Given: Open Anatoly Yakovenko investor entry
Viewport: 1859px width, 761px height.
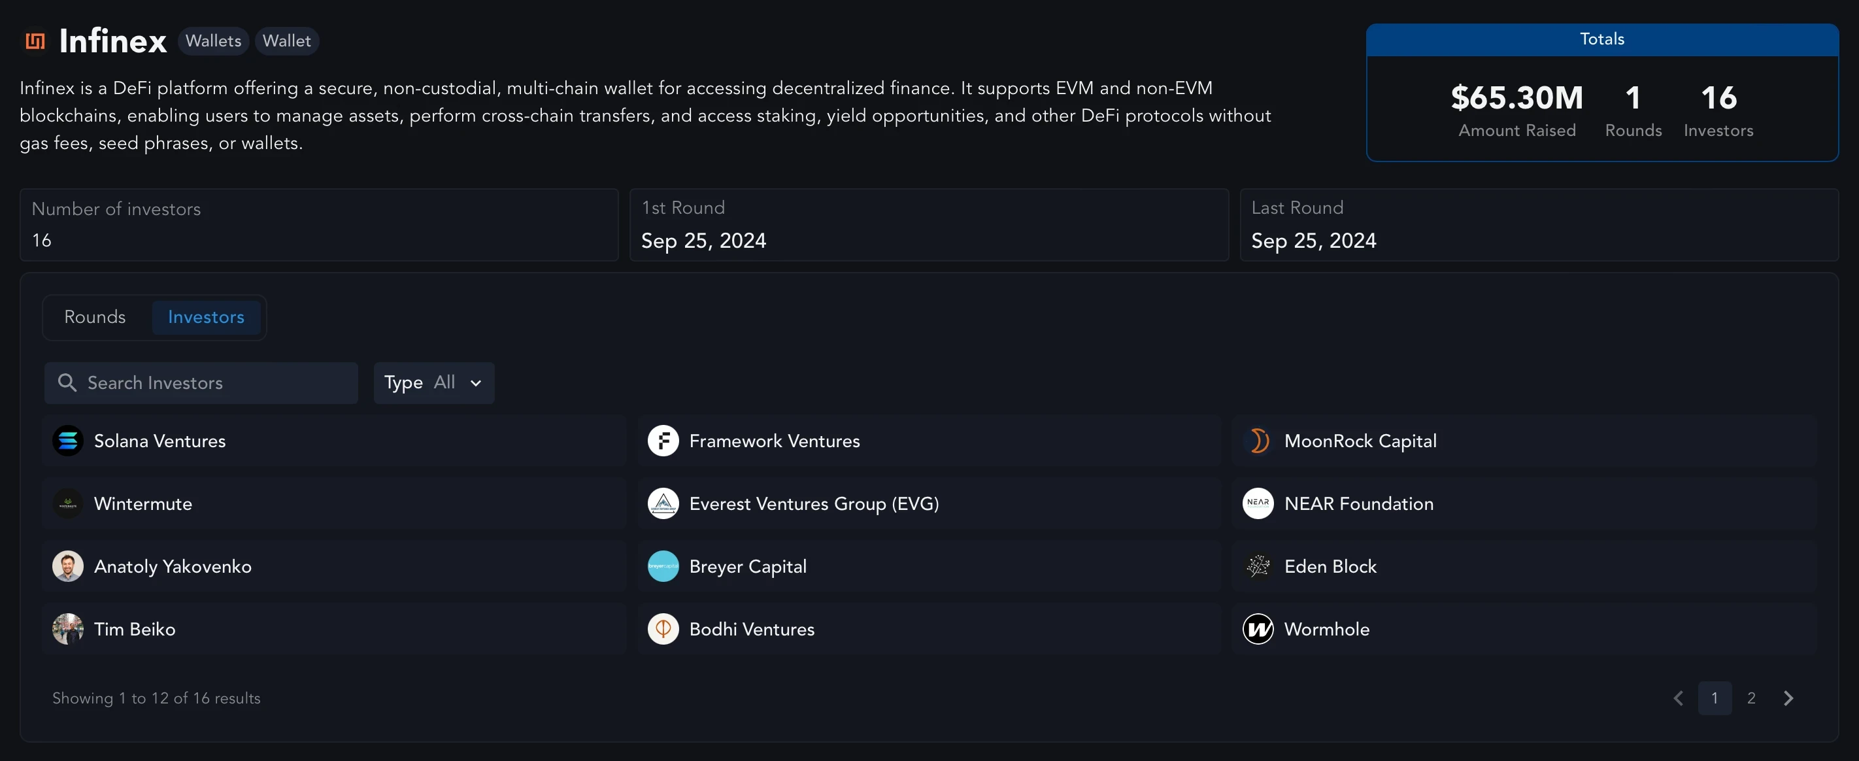Looking at the screenshot, I should point(173,566).
